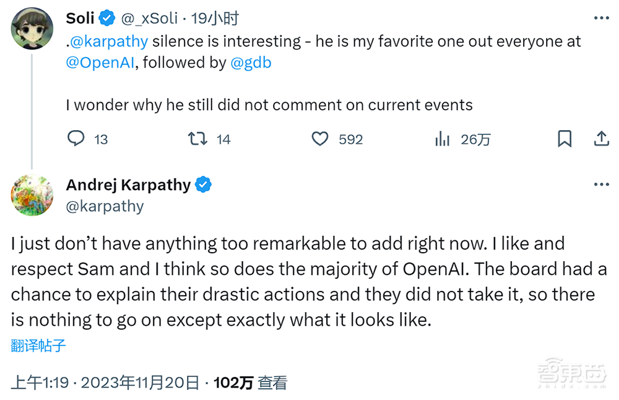Click the reply icon on Soli's tweet
Screen dimensions: 619x400
[76, 139]
